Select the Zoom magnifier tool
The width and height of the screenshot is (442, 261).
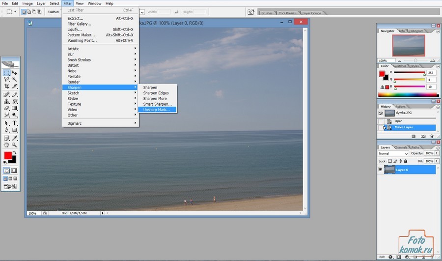coord(15,145)
